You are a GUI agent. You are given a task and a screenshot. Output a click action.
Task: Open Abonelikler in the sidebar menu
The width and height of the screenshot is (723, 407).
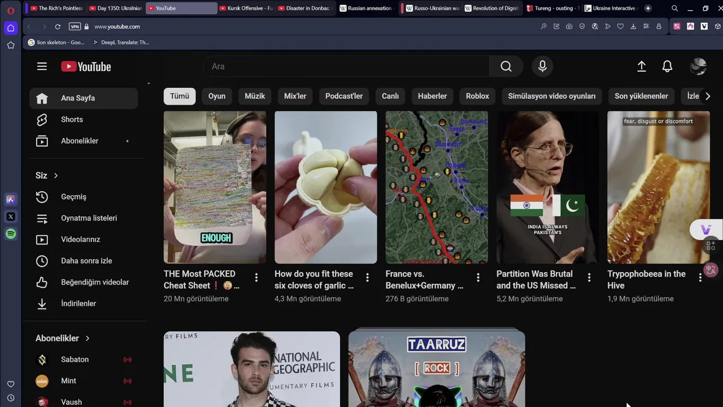[84, 141]
